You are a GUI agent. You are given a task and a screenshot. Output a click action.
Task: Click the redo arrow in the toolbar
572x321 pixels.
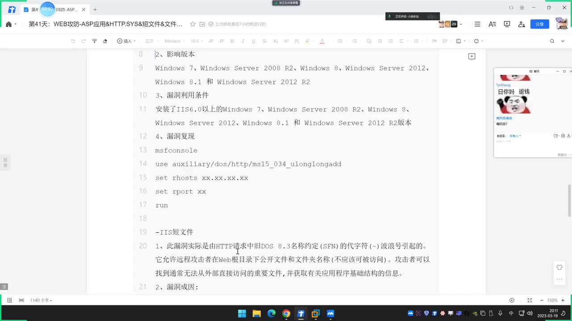coord(84,41)
